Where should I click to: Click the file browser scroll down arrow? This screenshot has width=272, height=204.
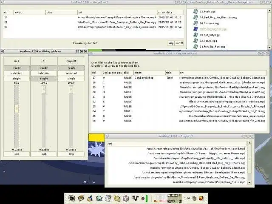pyautogui.click(x=269, y=47)
